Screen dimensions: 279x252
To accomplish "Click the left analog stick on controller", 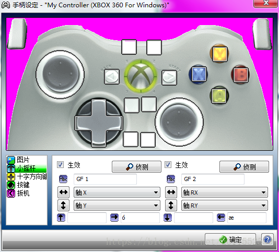I will tap(60, 74).
